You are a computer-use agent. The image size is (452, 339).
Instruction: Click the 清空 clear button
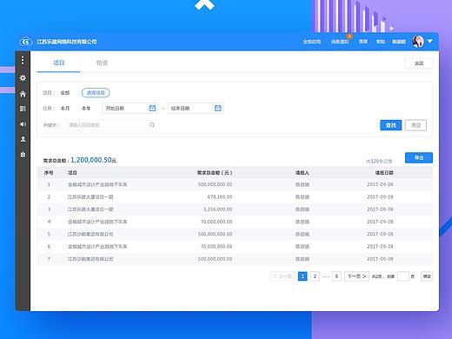point(415,125)
